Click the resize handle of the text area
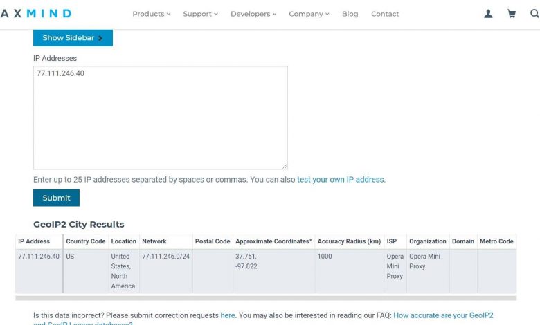The height and width of the screenshot is (325, 540). (284, 166)
